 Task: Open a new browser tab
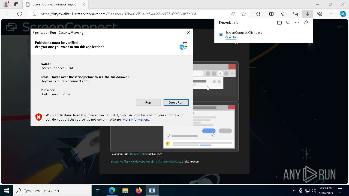point(93,4)
